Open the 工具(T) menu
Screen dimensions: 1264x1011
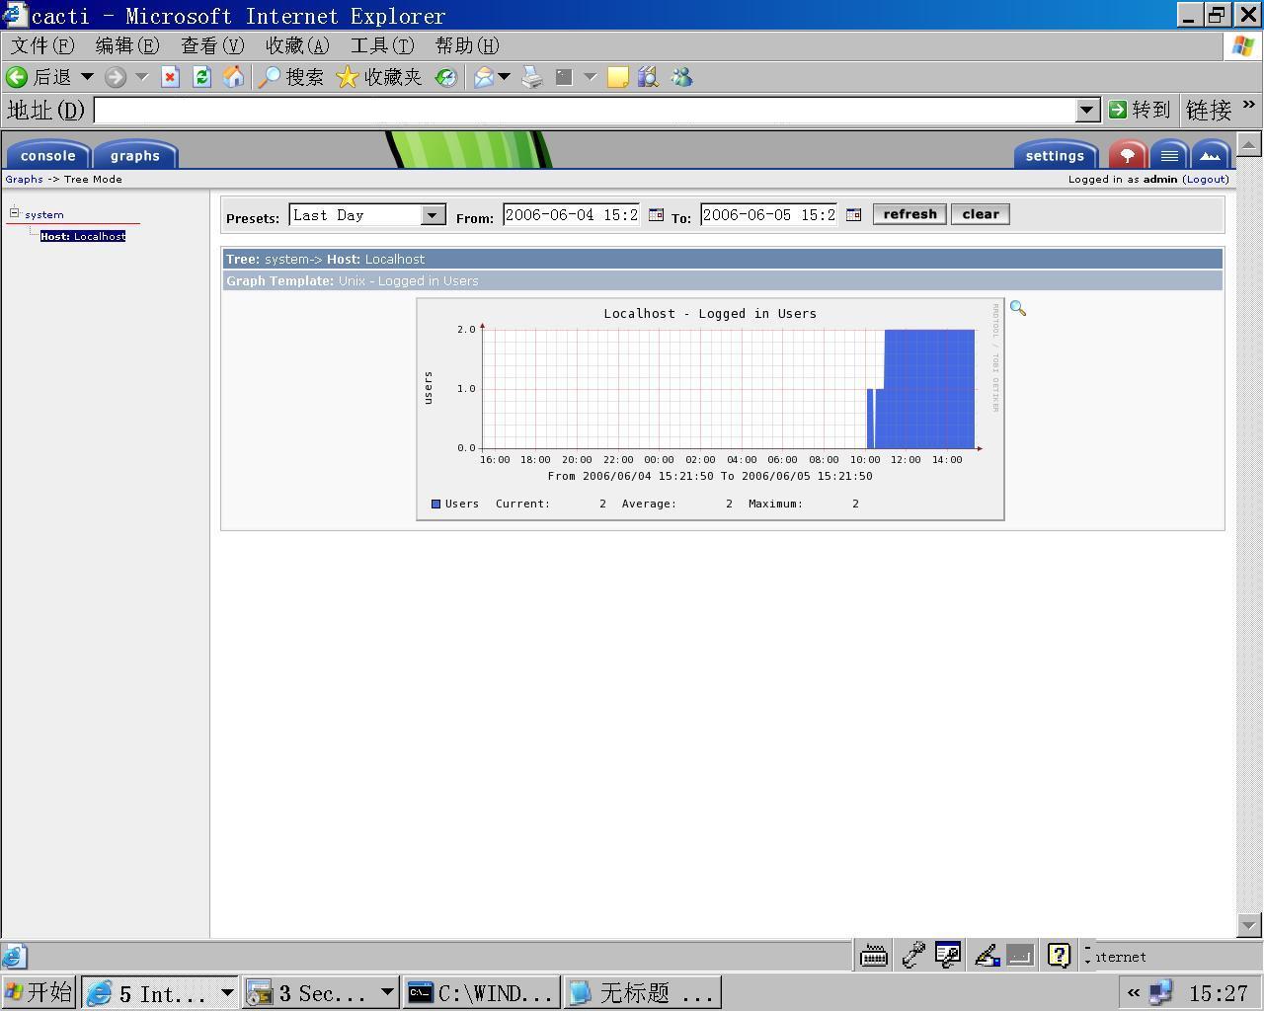click(382, 45)
